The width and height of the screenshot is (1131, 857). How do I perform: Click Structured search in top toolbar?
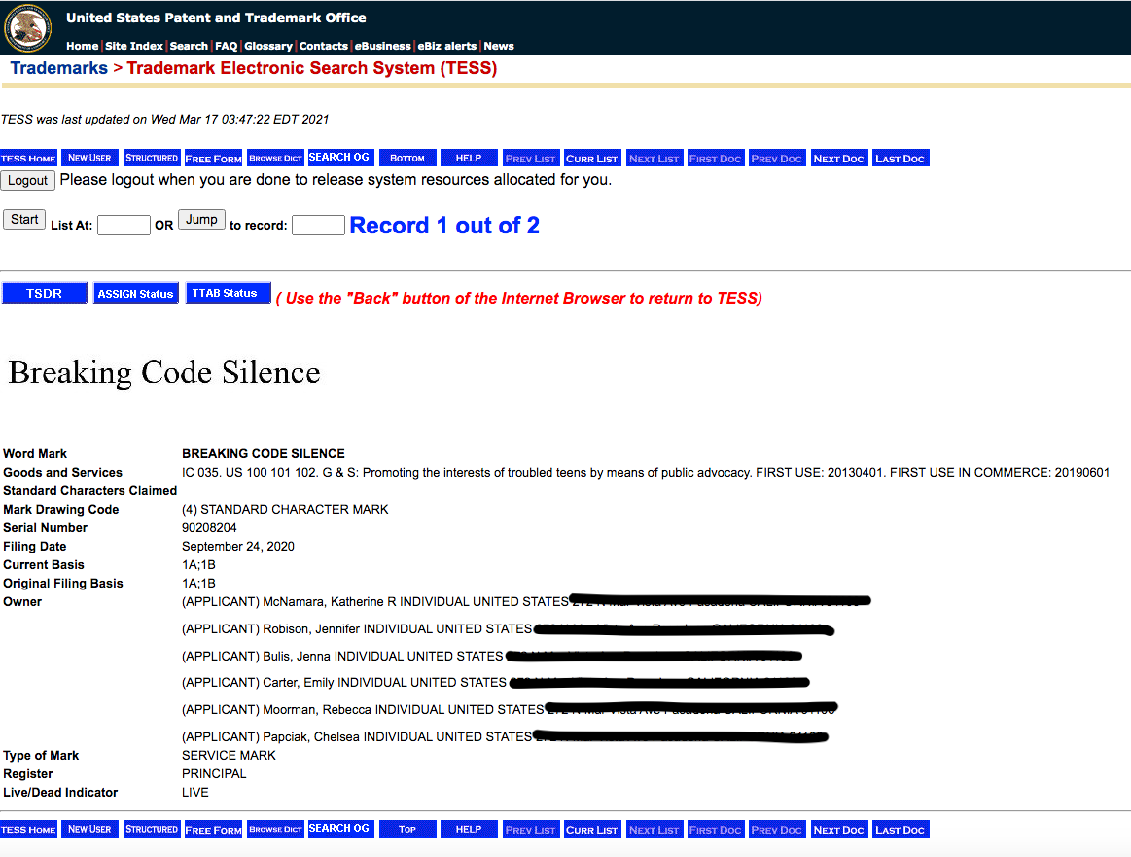coord(152,158)
